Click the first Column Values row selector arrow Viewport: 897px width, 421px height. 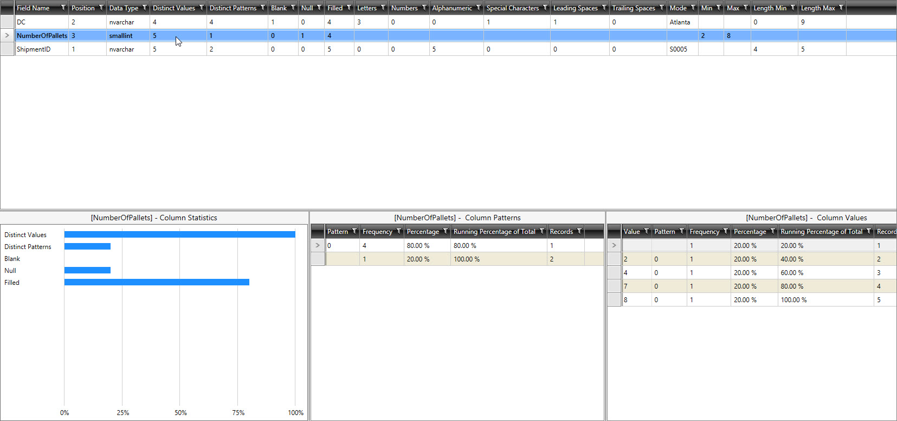tap(614, 245)
